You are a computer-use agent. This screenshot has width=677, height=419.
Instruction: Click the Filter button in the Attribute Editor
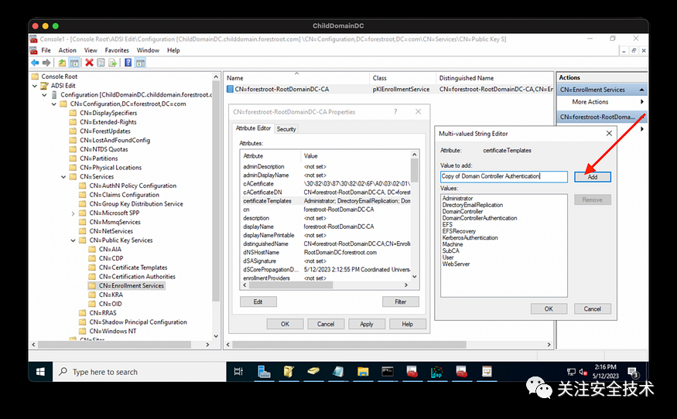(x=400, y=301)
